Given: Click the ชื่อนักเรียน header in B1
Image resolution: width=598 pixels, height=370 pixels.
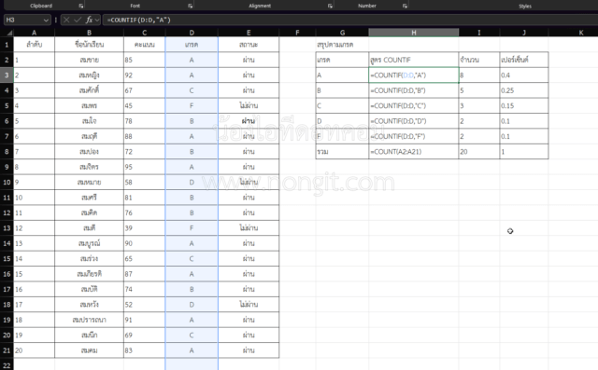Looking at the screenshot, I should pos(89,45).
